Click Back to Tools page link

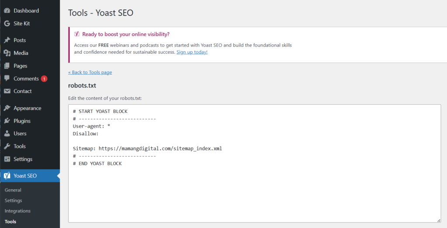[90, 72]
